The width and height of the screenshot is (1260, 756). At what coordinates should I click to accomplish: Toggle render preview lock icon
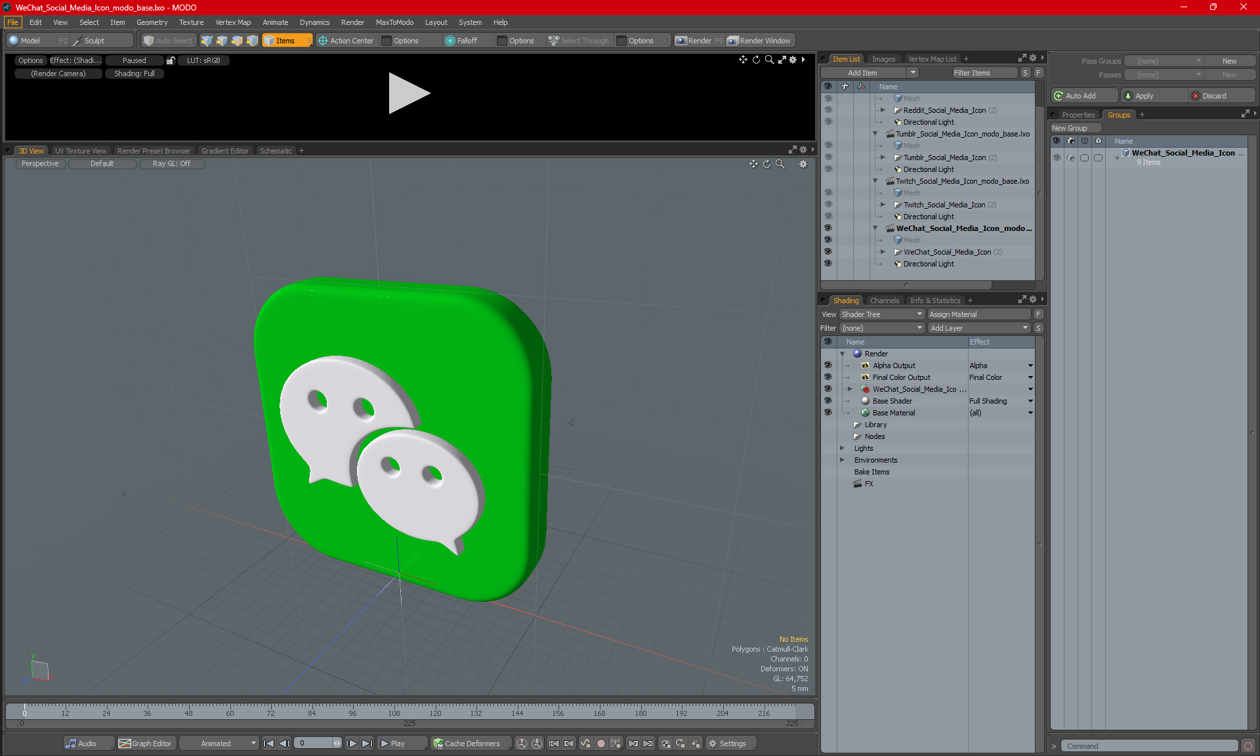tap(171, 60)
